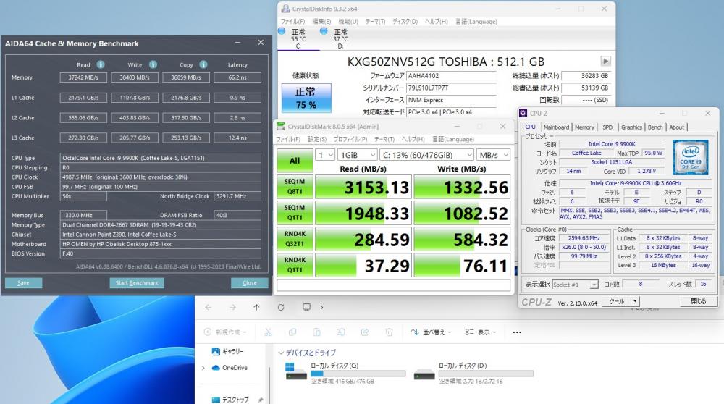
Task: Switch to the About tab in CPU-Z
Action: pos(676,127)
